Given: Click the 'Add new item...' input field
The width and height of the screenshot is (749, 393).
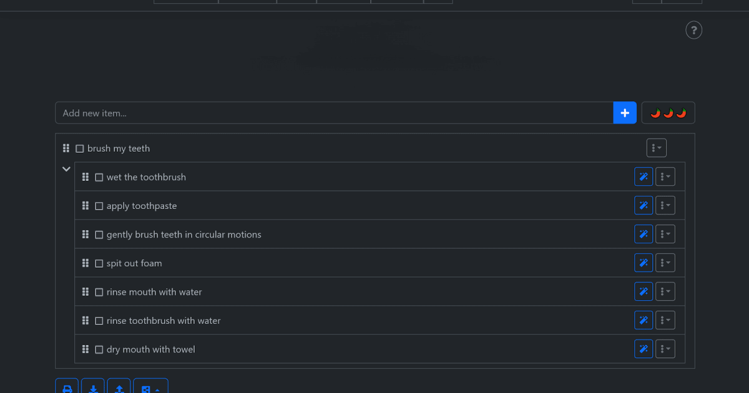Looking at the screenshot, I should (x=334, y=113).
